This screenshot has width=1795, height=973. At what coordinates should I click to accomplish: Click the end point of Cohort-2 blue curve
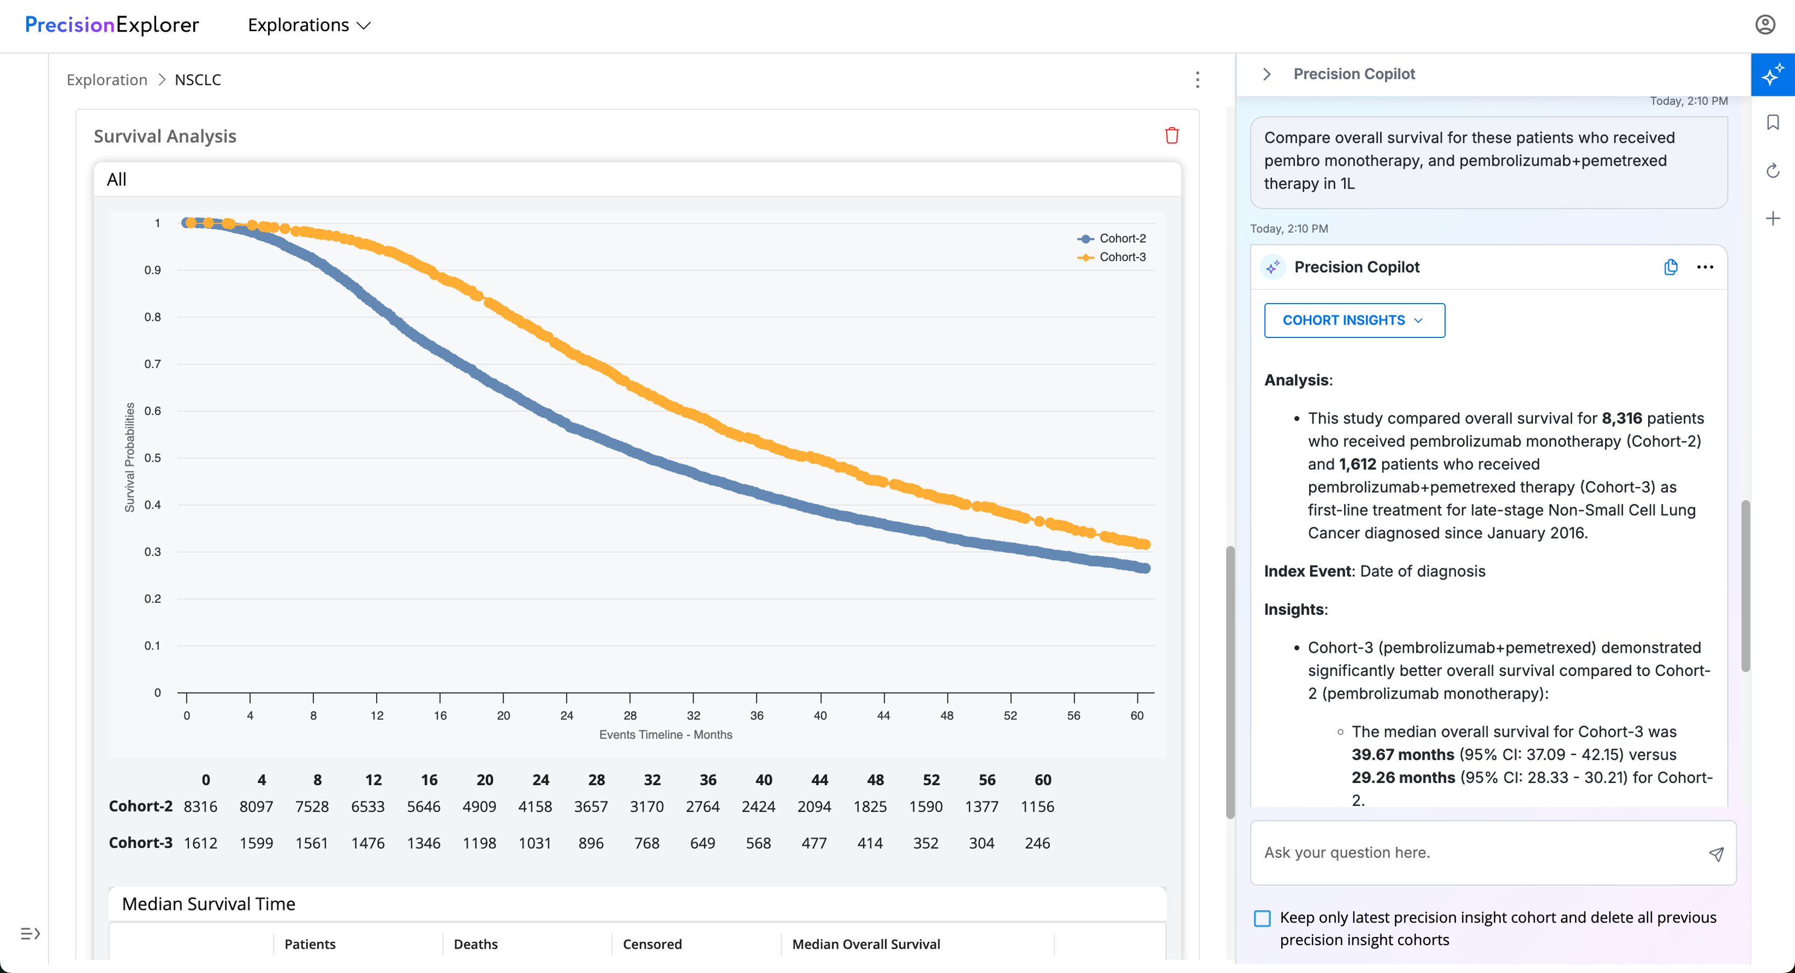click(1145, 568)
